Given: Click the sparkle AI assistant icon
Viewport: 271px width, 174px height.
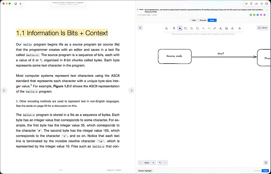Looking at the screenshot, I should coord(20,4).
